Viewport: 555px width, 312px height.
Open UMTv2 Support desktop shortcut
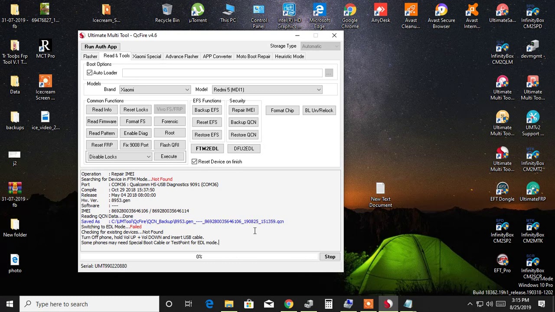point(532,123)
